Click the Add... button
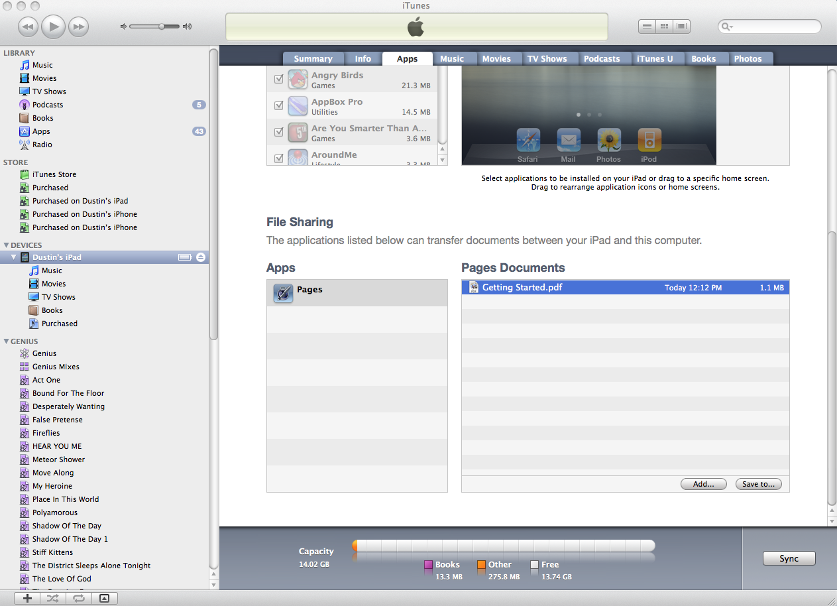The width and height of the screenshot is (837, 606). point(704,484)
